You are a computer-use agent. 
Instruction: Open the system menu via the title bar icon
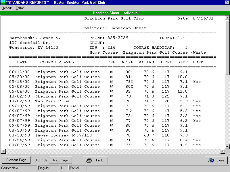click(3, 2)
